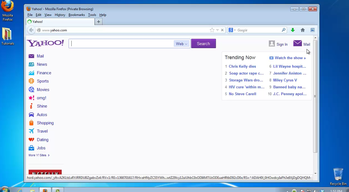
Task: Select the Yahoo! browser tab
Action: pos(60,22)
